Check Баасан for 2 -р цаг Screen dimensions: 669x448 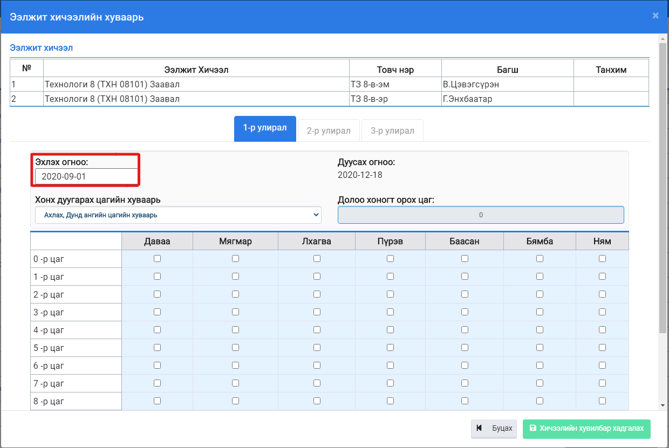pos(465,294)
